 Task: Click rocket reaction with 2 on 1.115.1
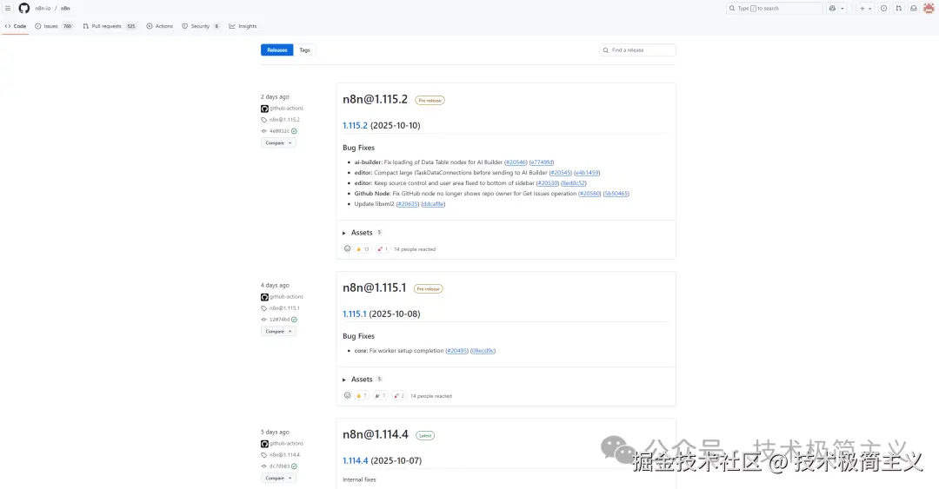tap(399, 395)
